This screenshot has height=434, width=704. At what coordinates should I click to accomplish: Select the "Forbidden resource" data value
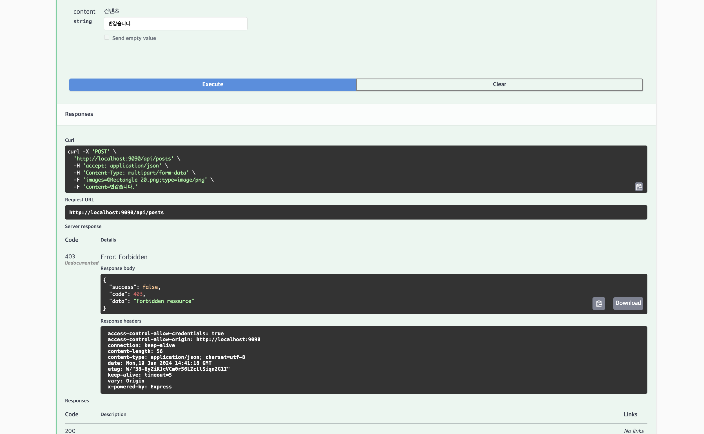pos(164,301)
